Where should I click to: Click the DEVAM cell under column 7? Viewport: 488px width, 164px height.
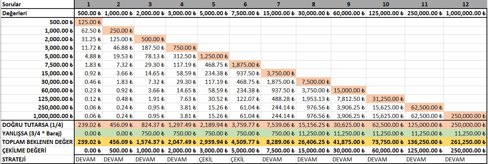coord(279,159)
